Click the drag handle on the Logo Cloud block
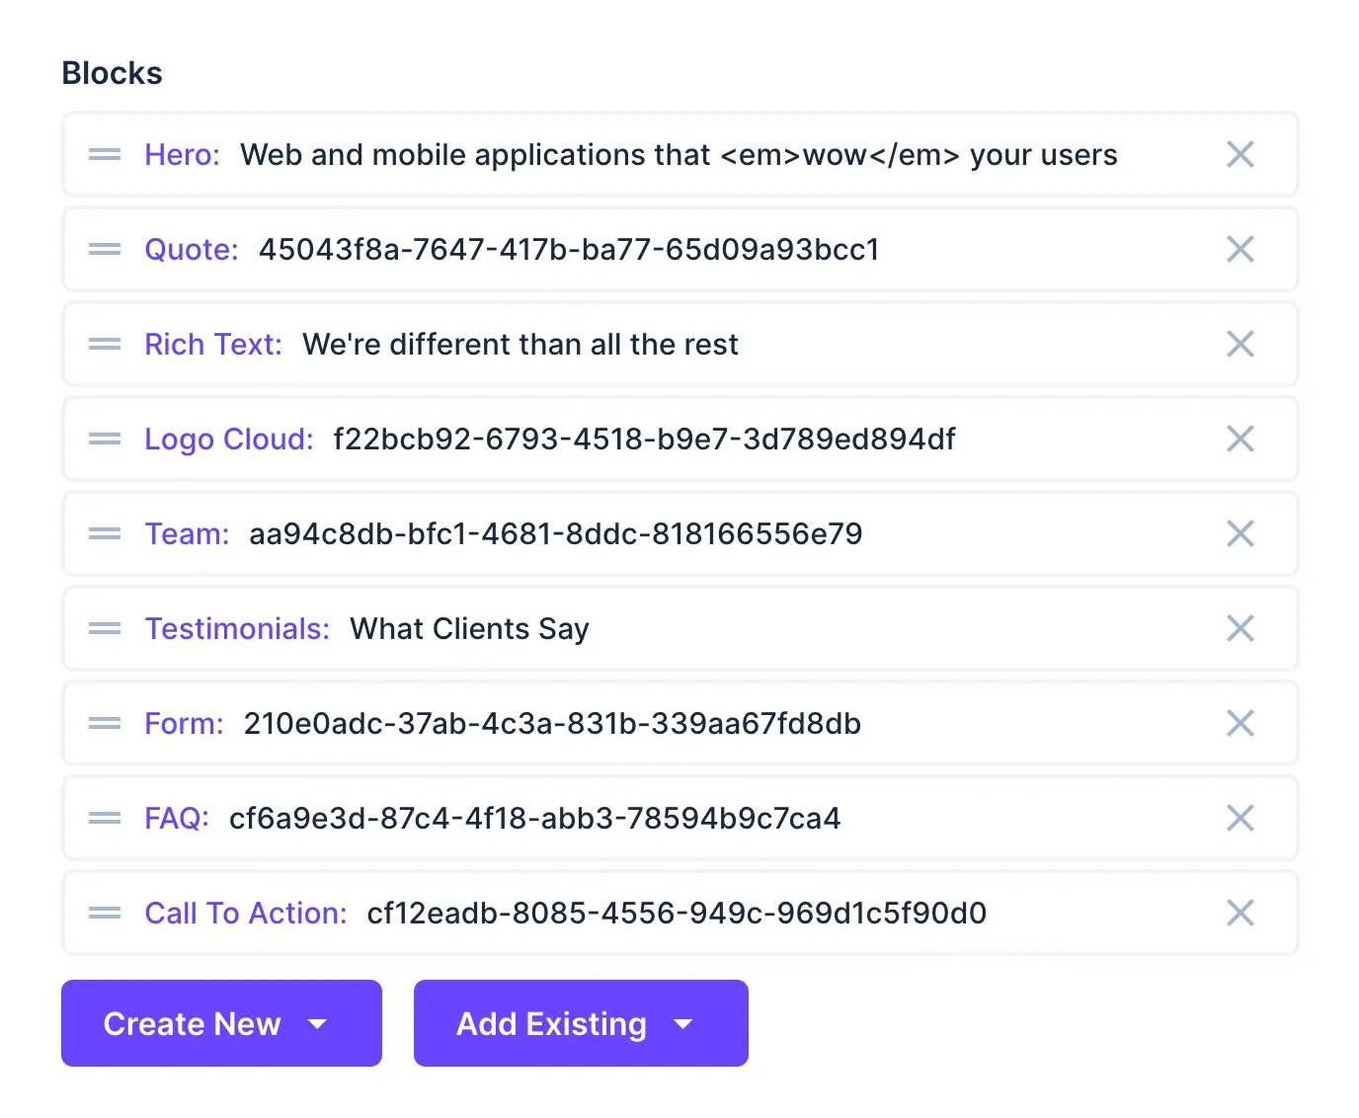Viewport: 1359px width, 1118px height. coord(104,439)
